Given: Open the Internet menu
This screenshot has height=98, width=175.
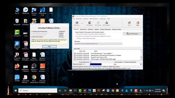Looking at the screenshot, I should click(x=86, y=19).
